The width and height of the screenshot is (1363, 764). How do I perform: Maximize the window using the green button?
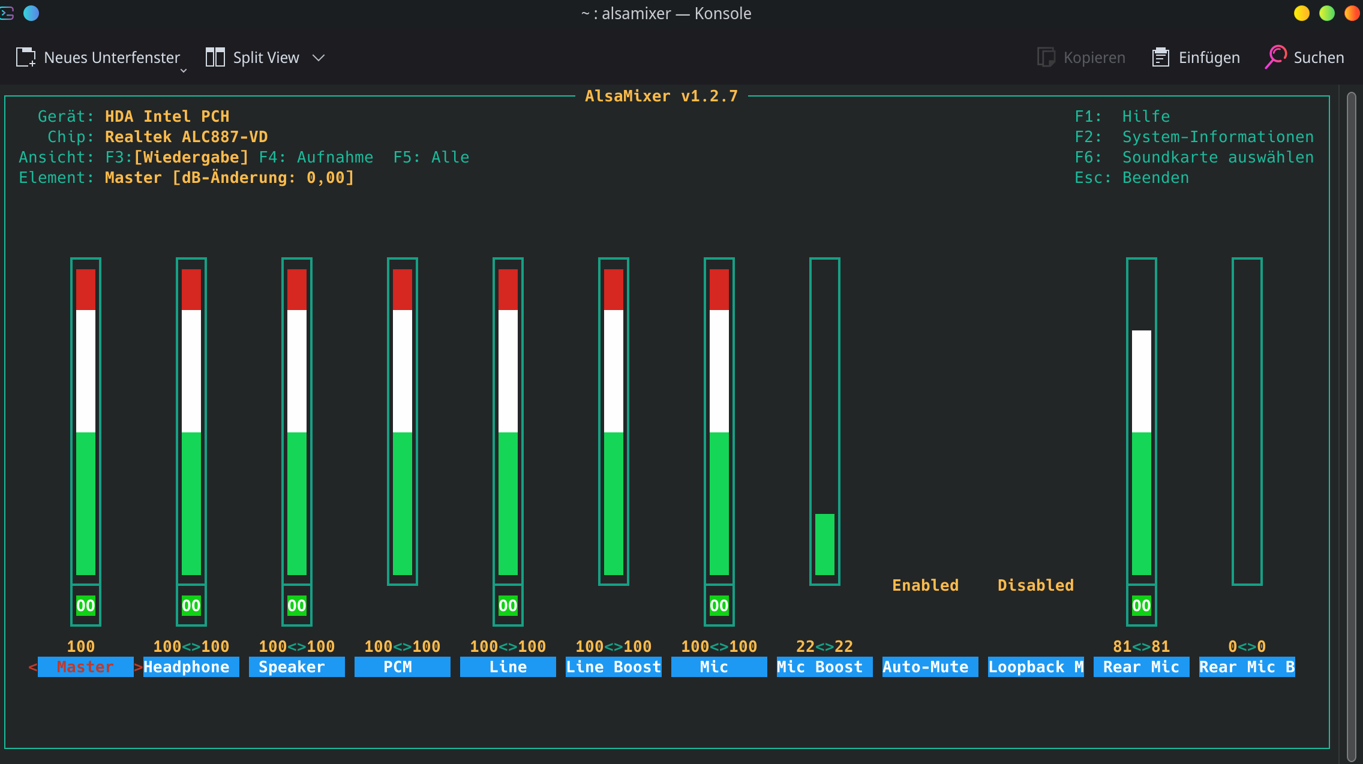1327,13
